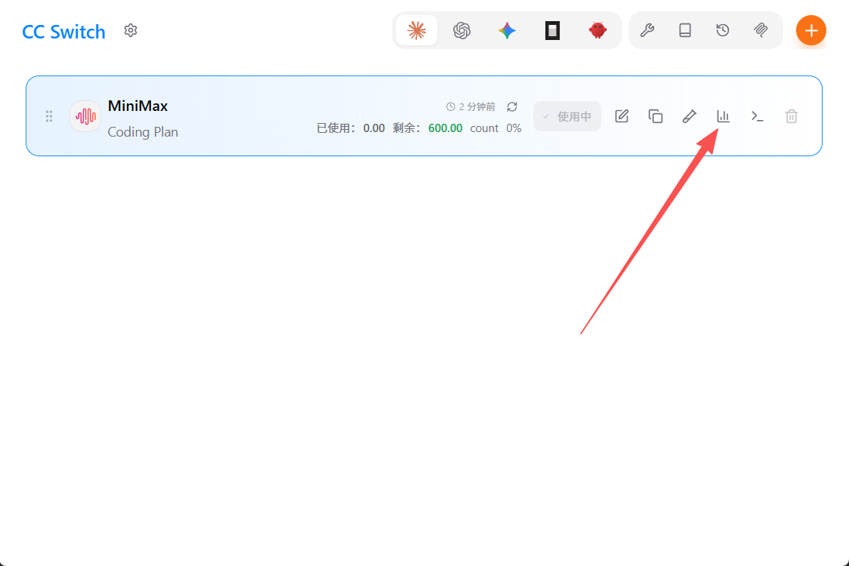Screen dimensions: 849x566
Task: Click the 使用中 status button
Action: click(x=567, y=116)
